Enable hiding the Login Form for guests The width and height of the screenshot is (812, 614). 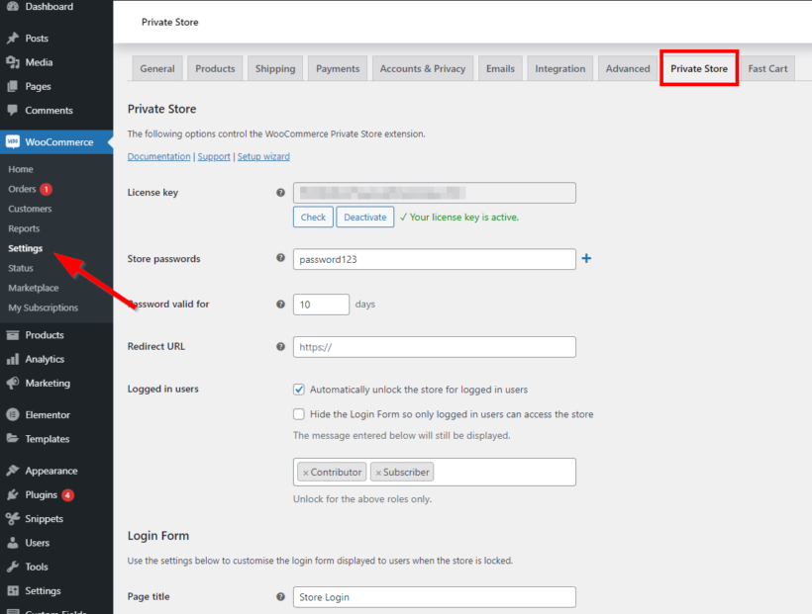298,414
